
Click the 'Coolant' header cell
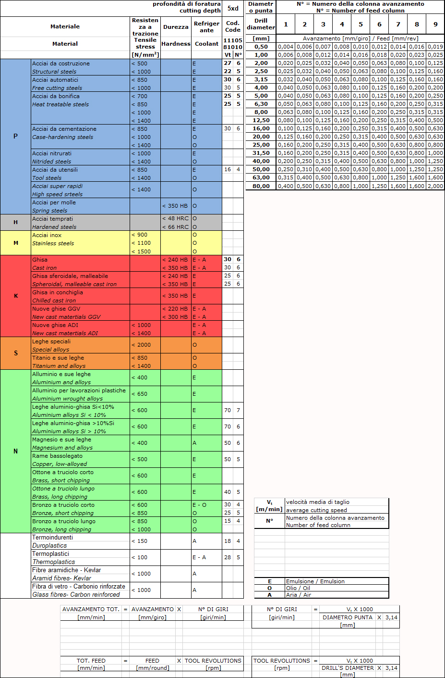(x=206, y=44)
